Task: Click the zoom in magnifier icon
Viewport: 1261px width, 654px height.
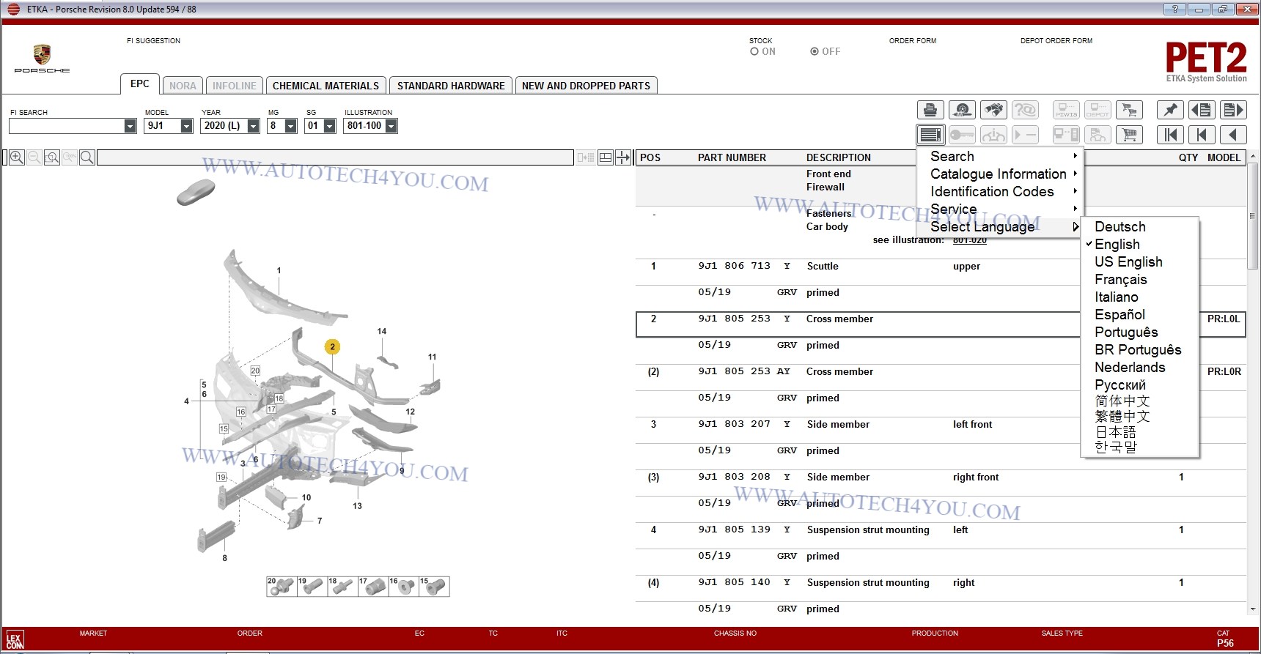Action: click(x=16, y=157)
